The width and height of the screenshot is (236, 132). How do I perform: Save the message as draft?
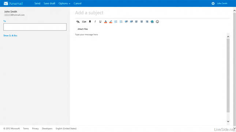pos(49,3)
